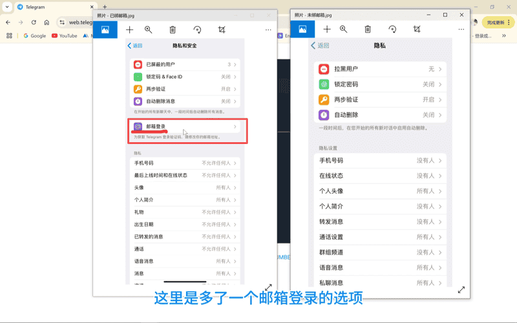Click the chevron on the 邮箱登录 row
517x323 pixels.
coord(235,127)
